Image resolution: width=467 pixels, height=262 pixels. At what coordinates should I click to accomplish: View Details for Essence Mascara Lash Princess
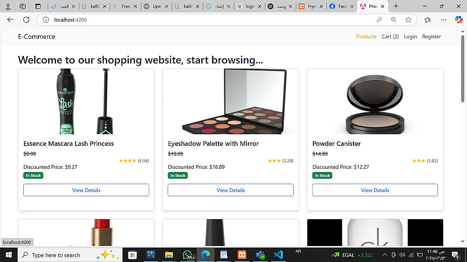pyautogui.click(x=86, y=190)
